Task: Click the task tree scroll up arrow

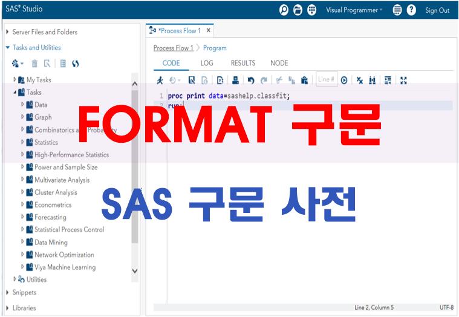Action: [135, 83]
